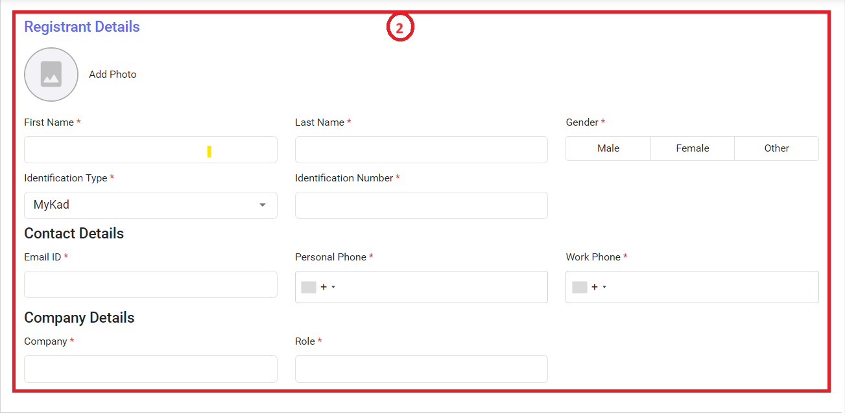The image size is (845, 414).
Task: Click the Identification Number field
Action: pos(421,205)
